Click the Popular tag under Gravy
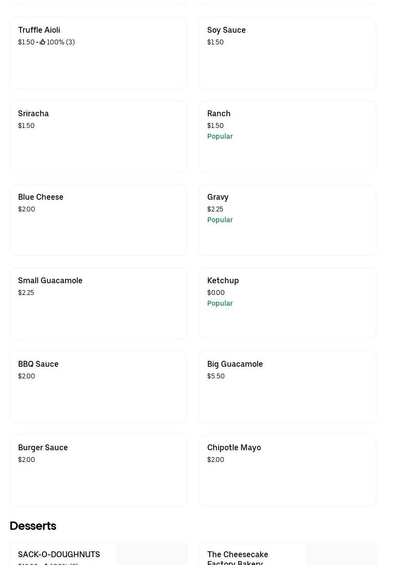 click(220, 220)
